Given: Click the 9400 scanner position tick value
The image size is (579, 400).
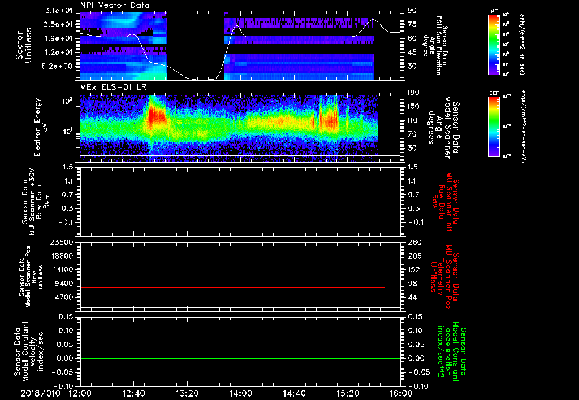Looking at the screenshot, I should click(63, 284).
